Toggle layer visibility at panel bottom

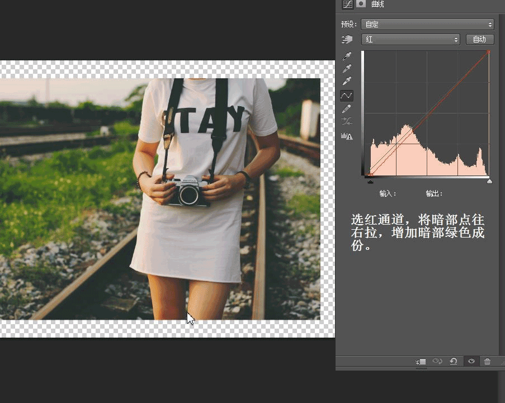pyautogui.click(x=473, y=361)
